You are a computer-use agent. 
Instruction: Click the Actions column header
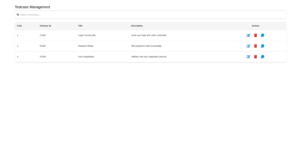[x=255, y=26]
